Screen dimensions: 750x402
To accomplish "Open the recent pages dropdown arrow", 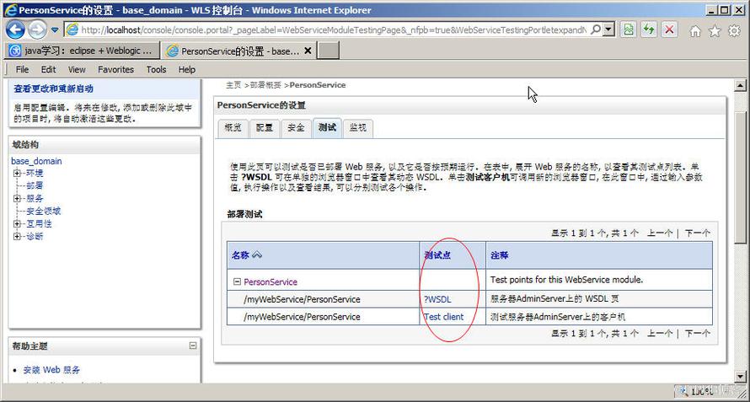I will point(55,30).
